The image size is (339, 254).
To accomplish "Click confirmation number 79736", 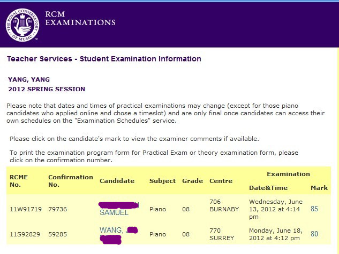I will pos(57,209).
